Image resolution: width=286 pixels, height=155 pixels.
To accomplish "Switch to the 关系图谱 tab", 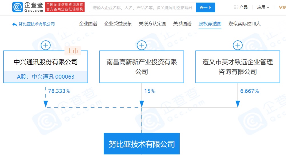I will click(x=182, y=24).
